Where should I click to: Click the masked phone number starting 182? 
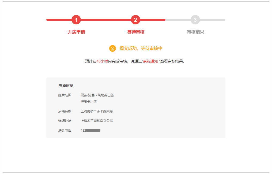pyautogui.click(x=90, y=131)
